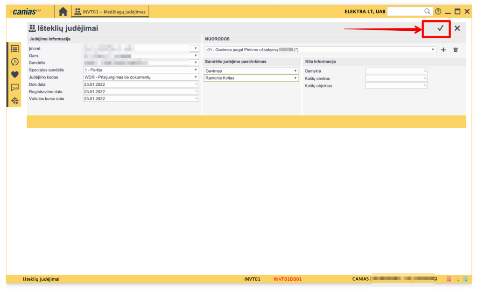Switch to INVT01 Medžiagų judėjimas tab

tap(110, 12)
